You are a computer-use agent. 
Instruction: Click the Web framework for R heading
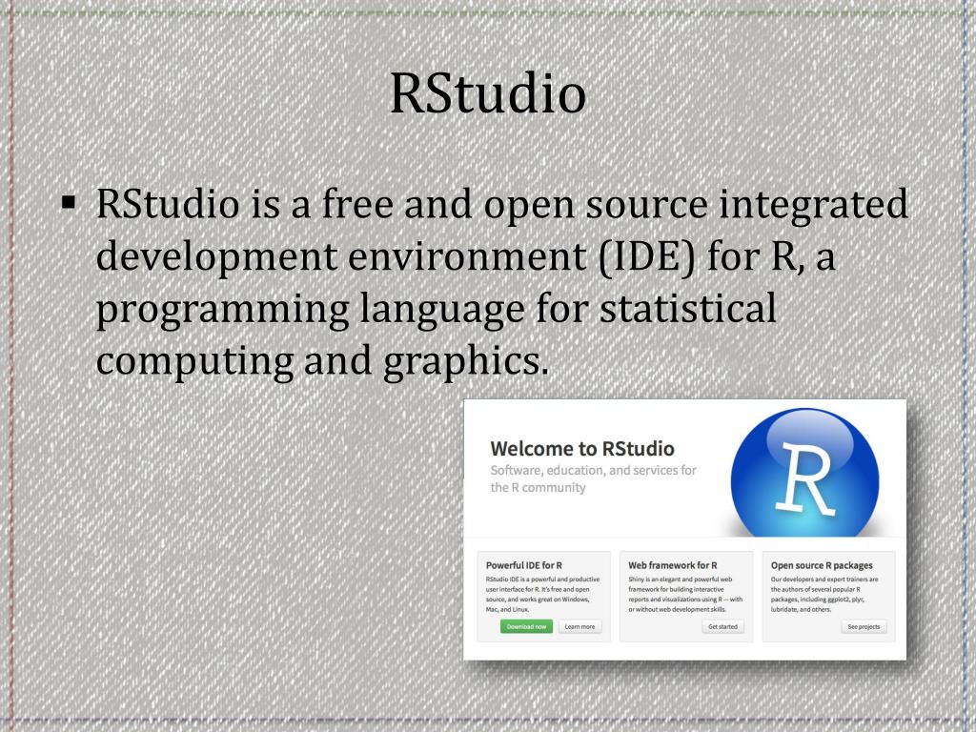point(672,565)
